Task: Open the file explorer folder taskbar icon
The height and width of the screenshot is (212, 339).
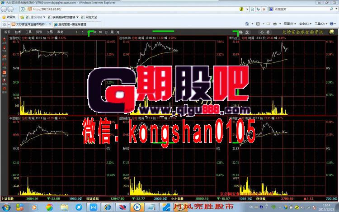Action: pos(64,207)
